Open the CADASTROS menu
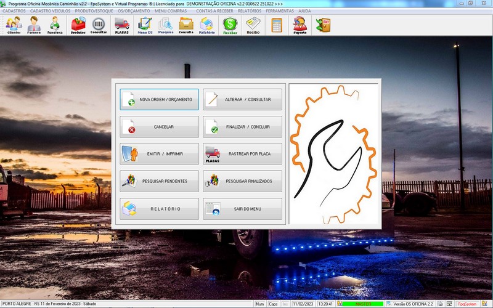Screen dimensions: 493x308 tap(14, 11)
